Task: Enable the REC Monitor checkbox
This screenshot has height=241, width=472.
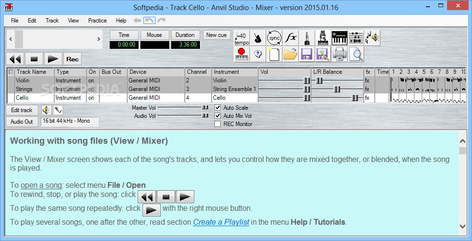Action: point(217,124)
